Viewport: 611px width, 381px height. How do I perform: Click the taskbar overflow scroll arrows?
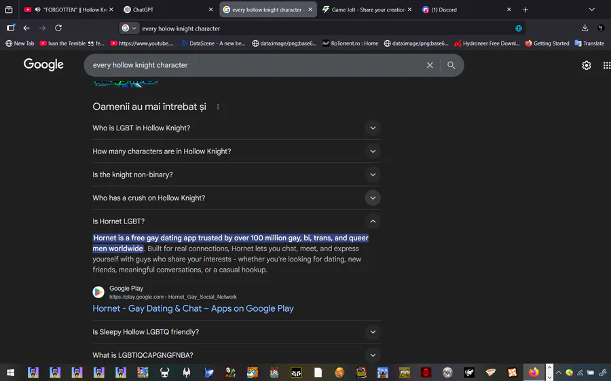pos(549,372)
